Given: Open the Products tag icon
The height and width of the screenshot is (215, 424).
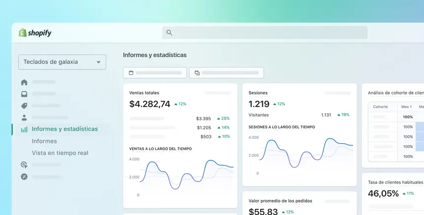Looking at the screenshot, I should click(x=24, y=106).
